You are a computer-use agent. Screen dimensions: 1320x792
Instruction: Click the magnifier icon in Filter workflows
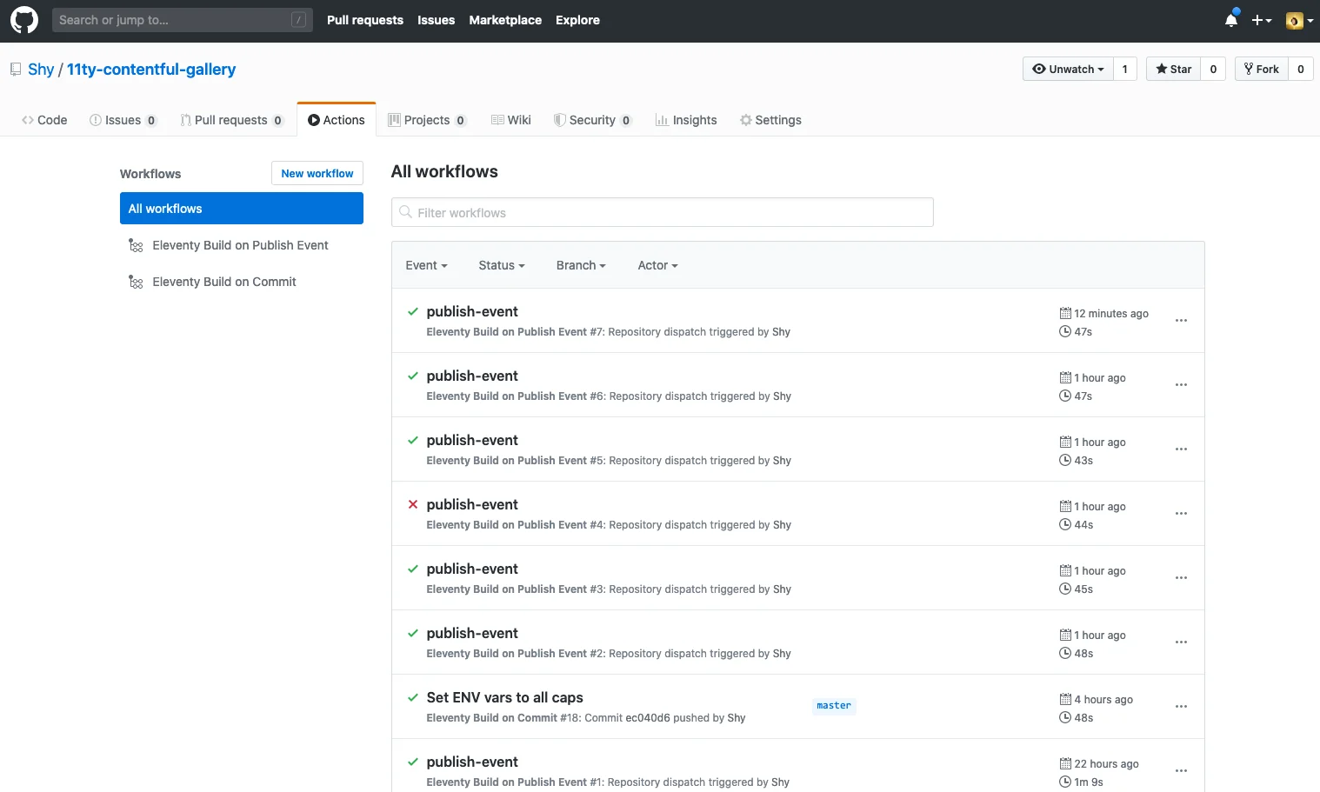pos(405,212)
